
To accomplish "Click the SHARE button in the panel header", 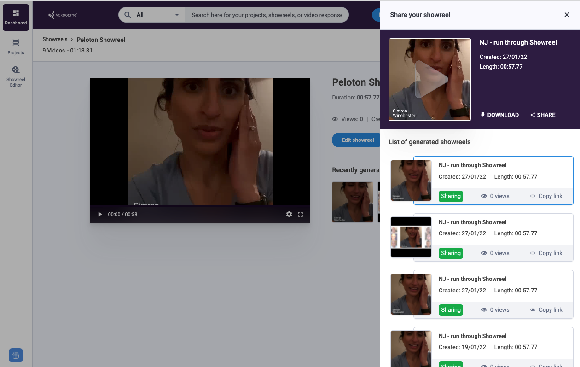I will coord(543,115).
